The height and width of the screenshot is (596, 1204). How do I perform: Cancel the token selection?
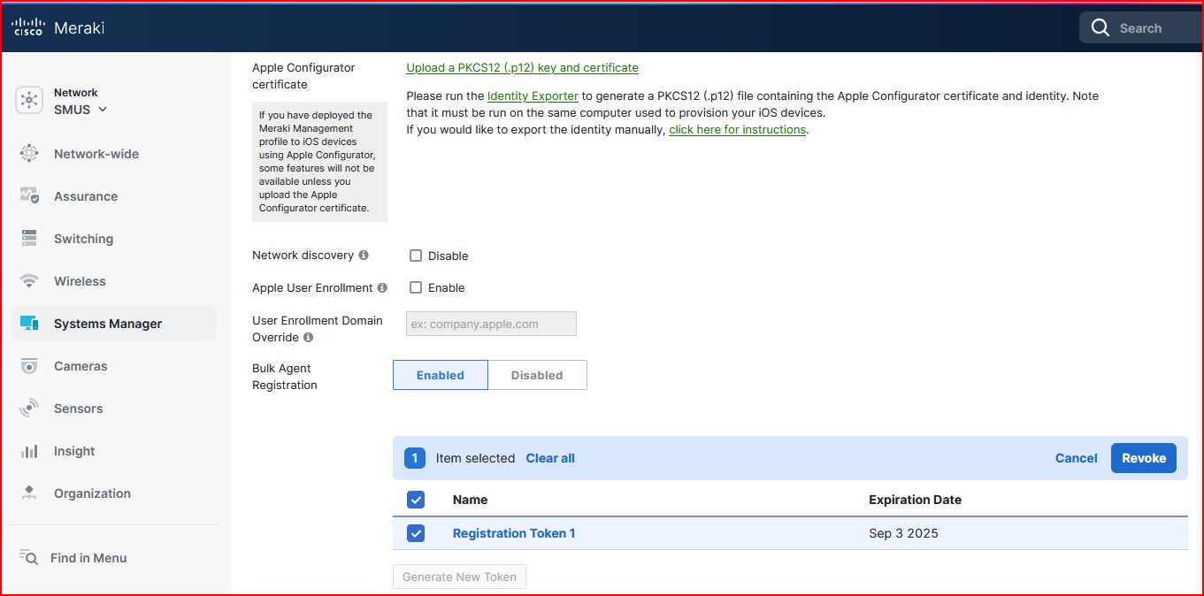(x=1077, y=458)
